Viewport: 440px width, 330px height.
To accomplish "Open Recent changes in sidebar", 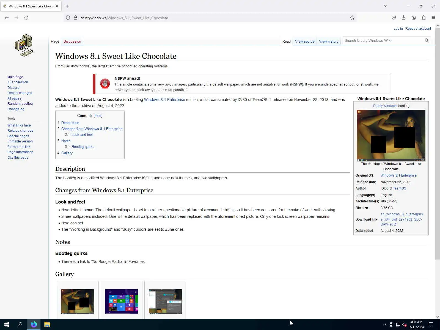I will [x=20, y=93].
